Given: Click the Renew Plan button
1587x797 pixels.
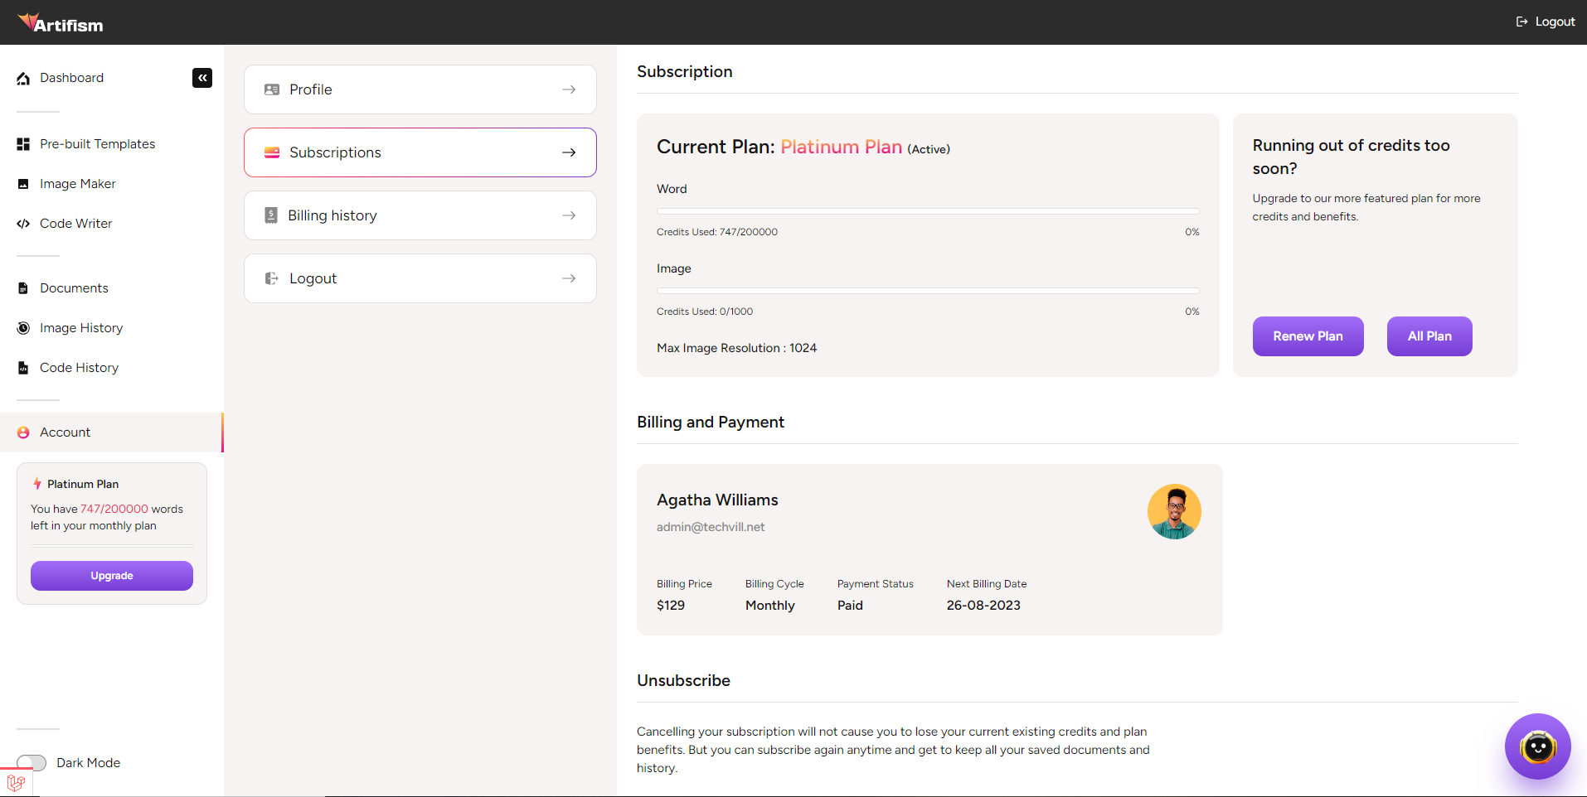Looking at the screenshot, I should pyautogui.click(x=1308, y=336).
